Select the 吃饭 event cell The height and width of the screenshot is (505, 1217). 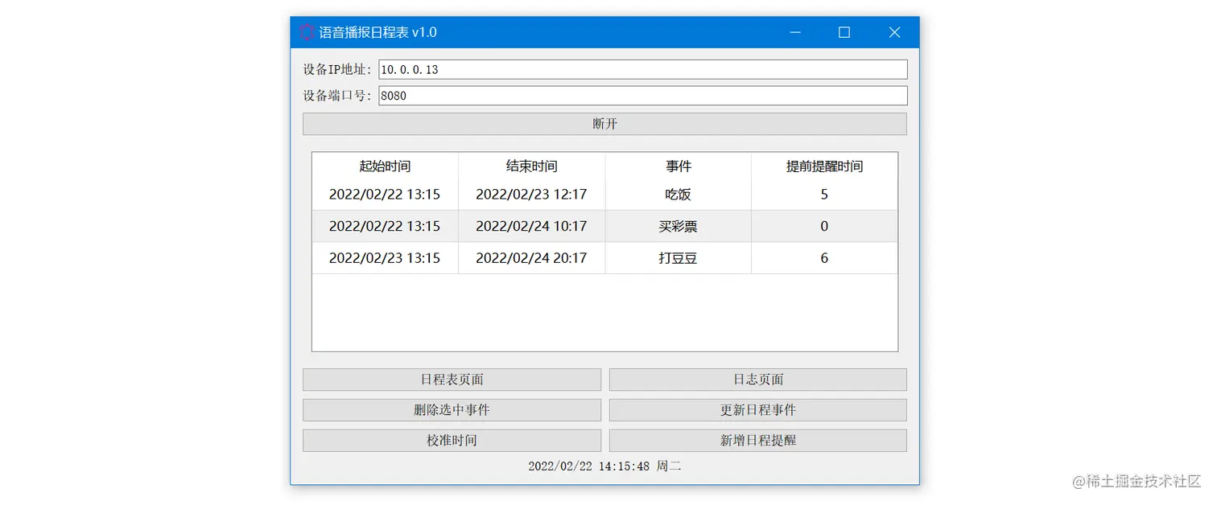click(x=678, y=195)
